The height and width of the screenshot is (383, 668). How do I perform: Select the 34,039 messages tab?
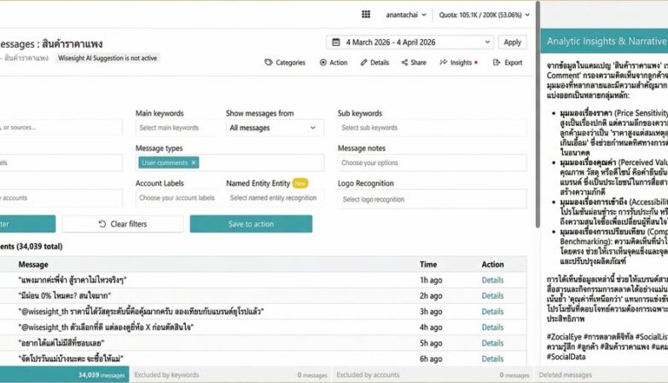point(64,375)
